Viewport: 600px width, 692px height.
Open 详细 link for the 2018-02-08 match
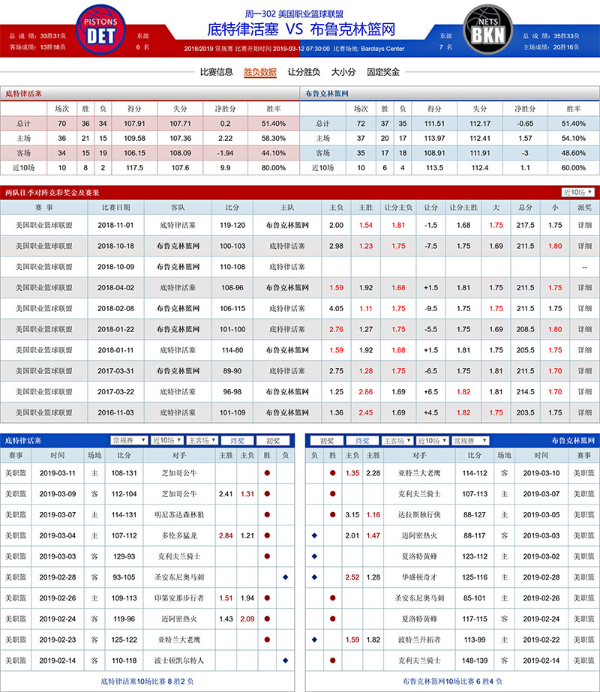[x=584, y=308]
